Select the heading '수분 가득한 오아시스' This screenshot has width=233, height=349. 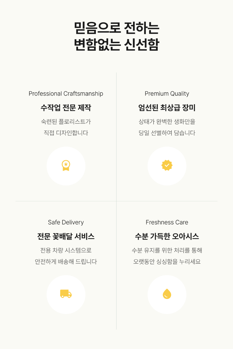coord(167,236)
